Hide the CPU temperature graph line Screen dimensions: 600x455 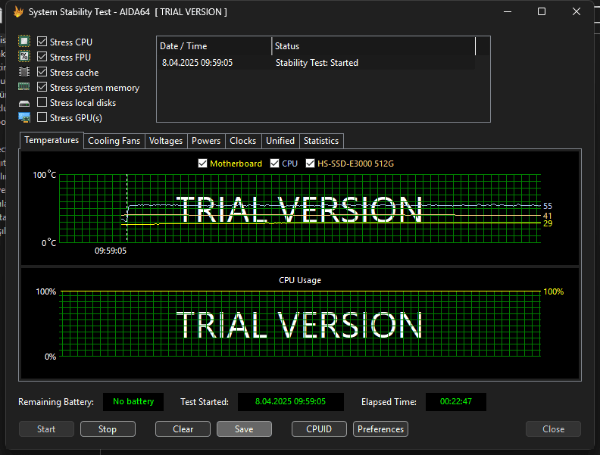click(x=274, y=164)
